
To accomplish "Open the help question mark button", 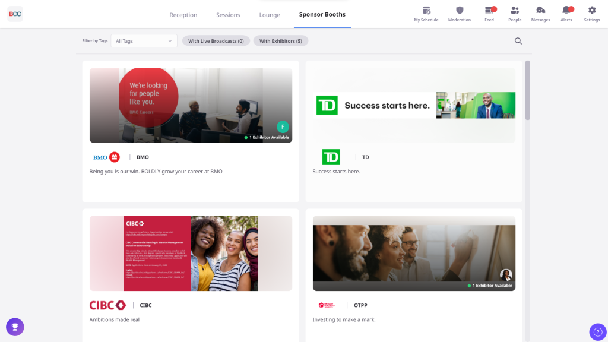I will 598,332.
